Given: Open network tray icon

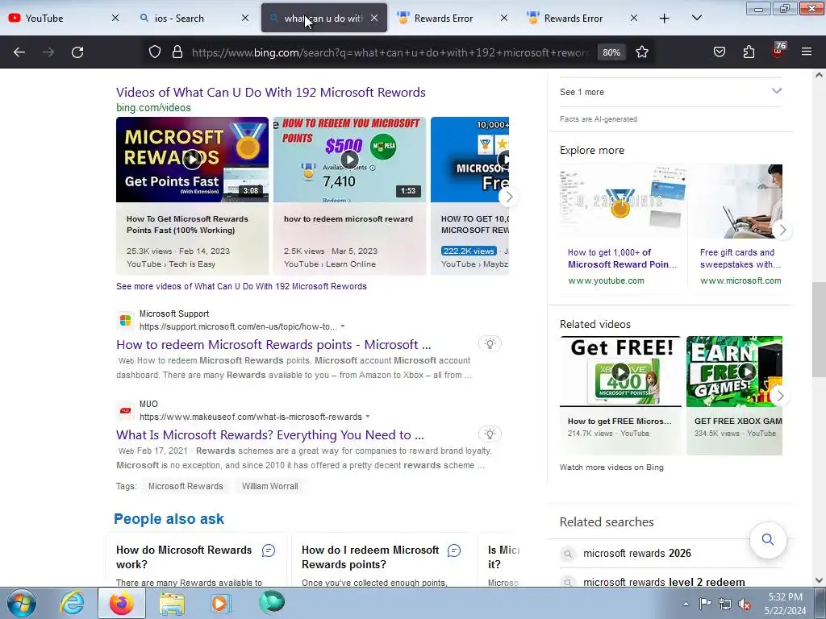Looking at the screenshot, I should (x=725, y=604).
